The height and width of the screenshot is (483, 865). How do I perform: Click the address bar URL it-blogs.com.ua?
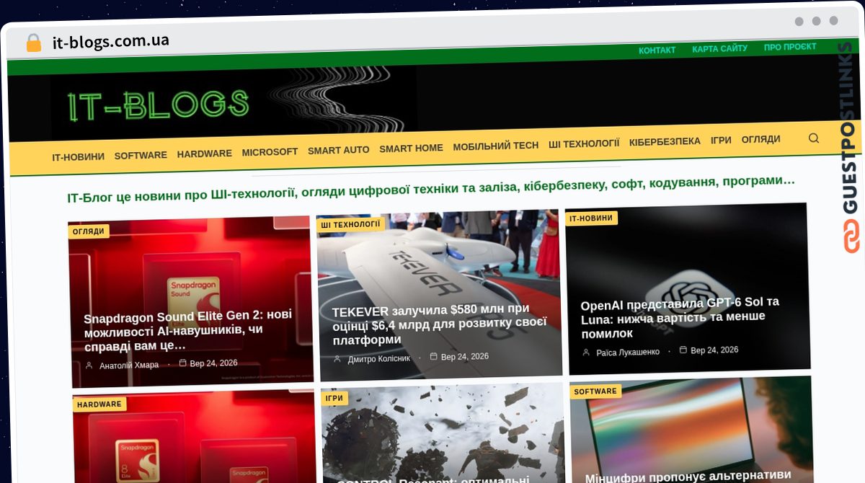click(111, 41)
